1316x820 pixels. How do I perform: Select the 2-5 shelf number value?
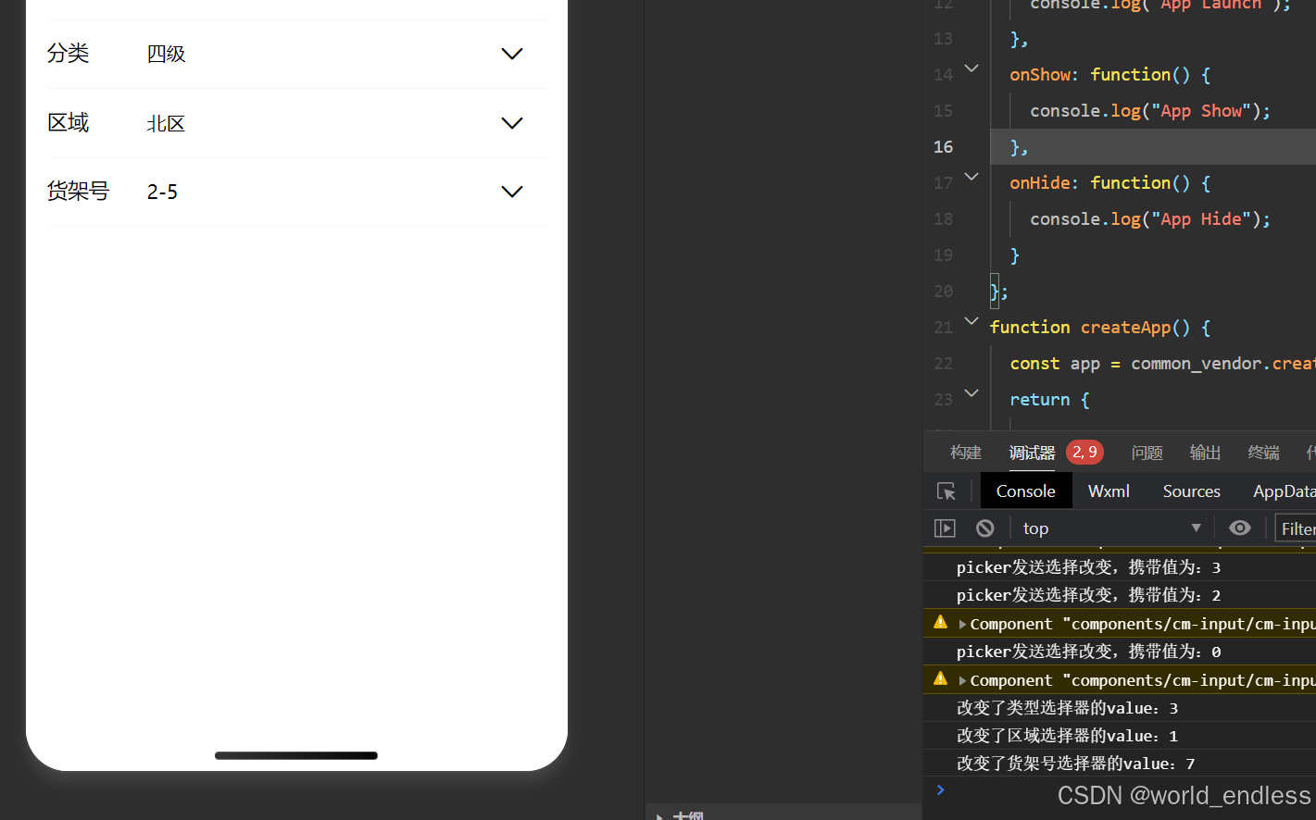pos(163,192)
